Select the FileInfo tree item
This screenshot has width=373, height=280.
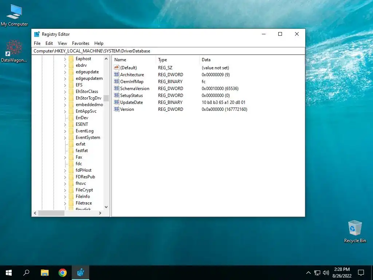click(83, 197)
